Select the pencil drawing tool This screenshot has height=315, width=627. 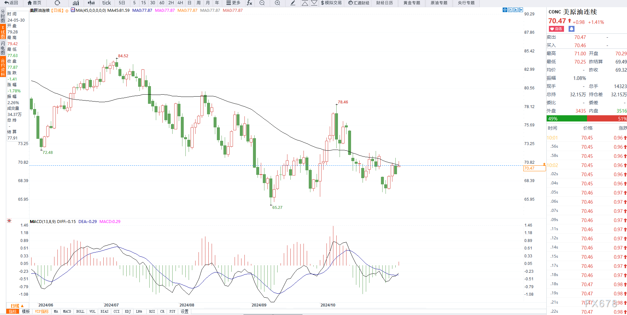click(x=293, y=3)
